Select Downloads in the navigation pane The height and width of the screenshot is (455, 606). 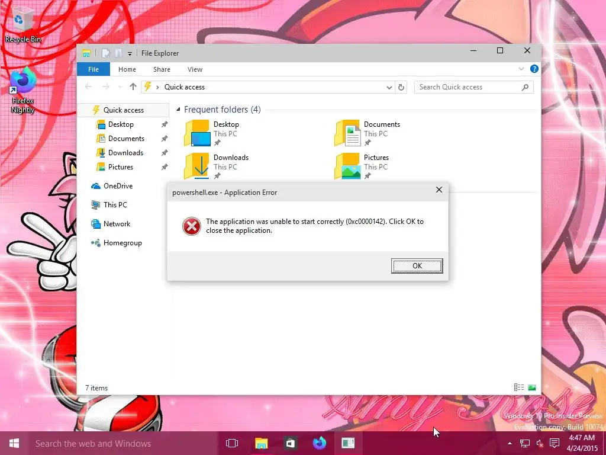pos(125,153)
